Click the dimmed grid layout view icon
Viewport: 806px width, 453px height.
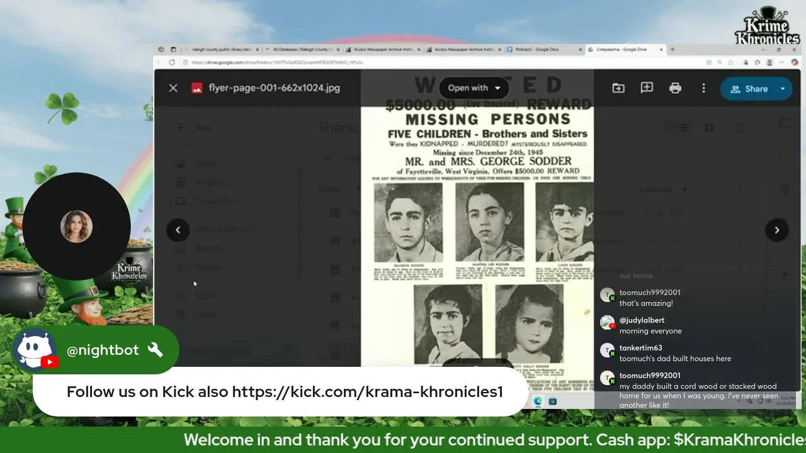[x=709, y=128]
